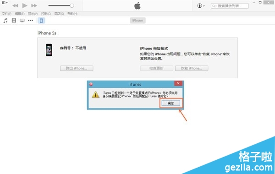The height and width of the screenshot is (174, 275).
Task: Minimize the iTunes window
Action: [254, 3]
